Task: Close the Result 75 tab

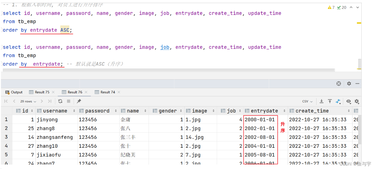Action: pos(53,92)
